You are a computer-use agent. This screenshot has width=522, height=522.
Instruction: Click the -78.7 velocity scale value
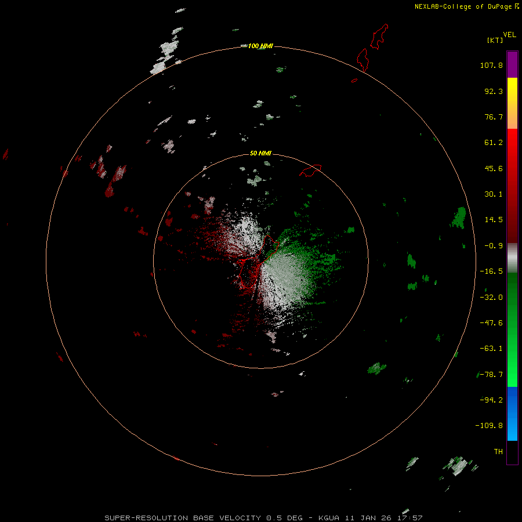[x=491, y=375]
